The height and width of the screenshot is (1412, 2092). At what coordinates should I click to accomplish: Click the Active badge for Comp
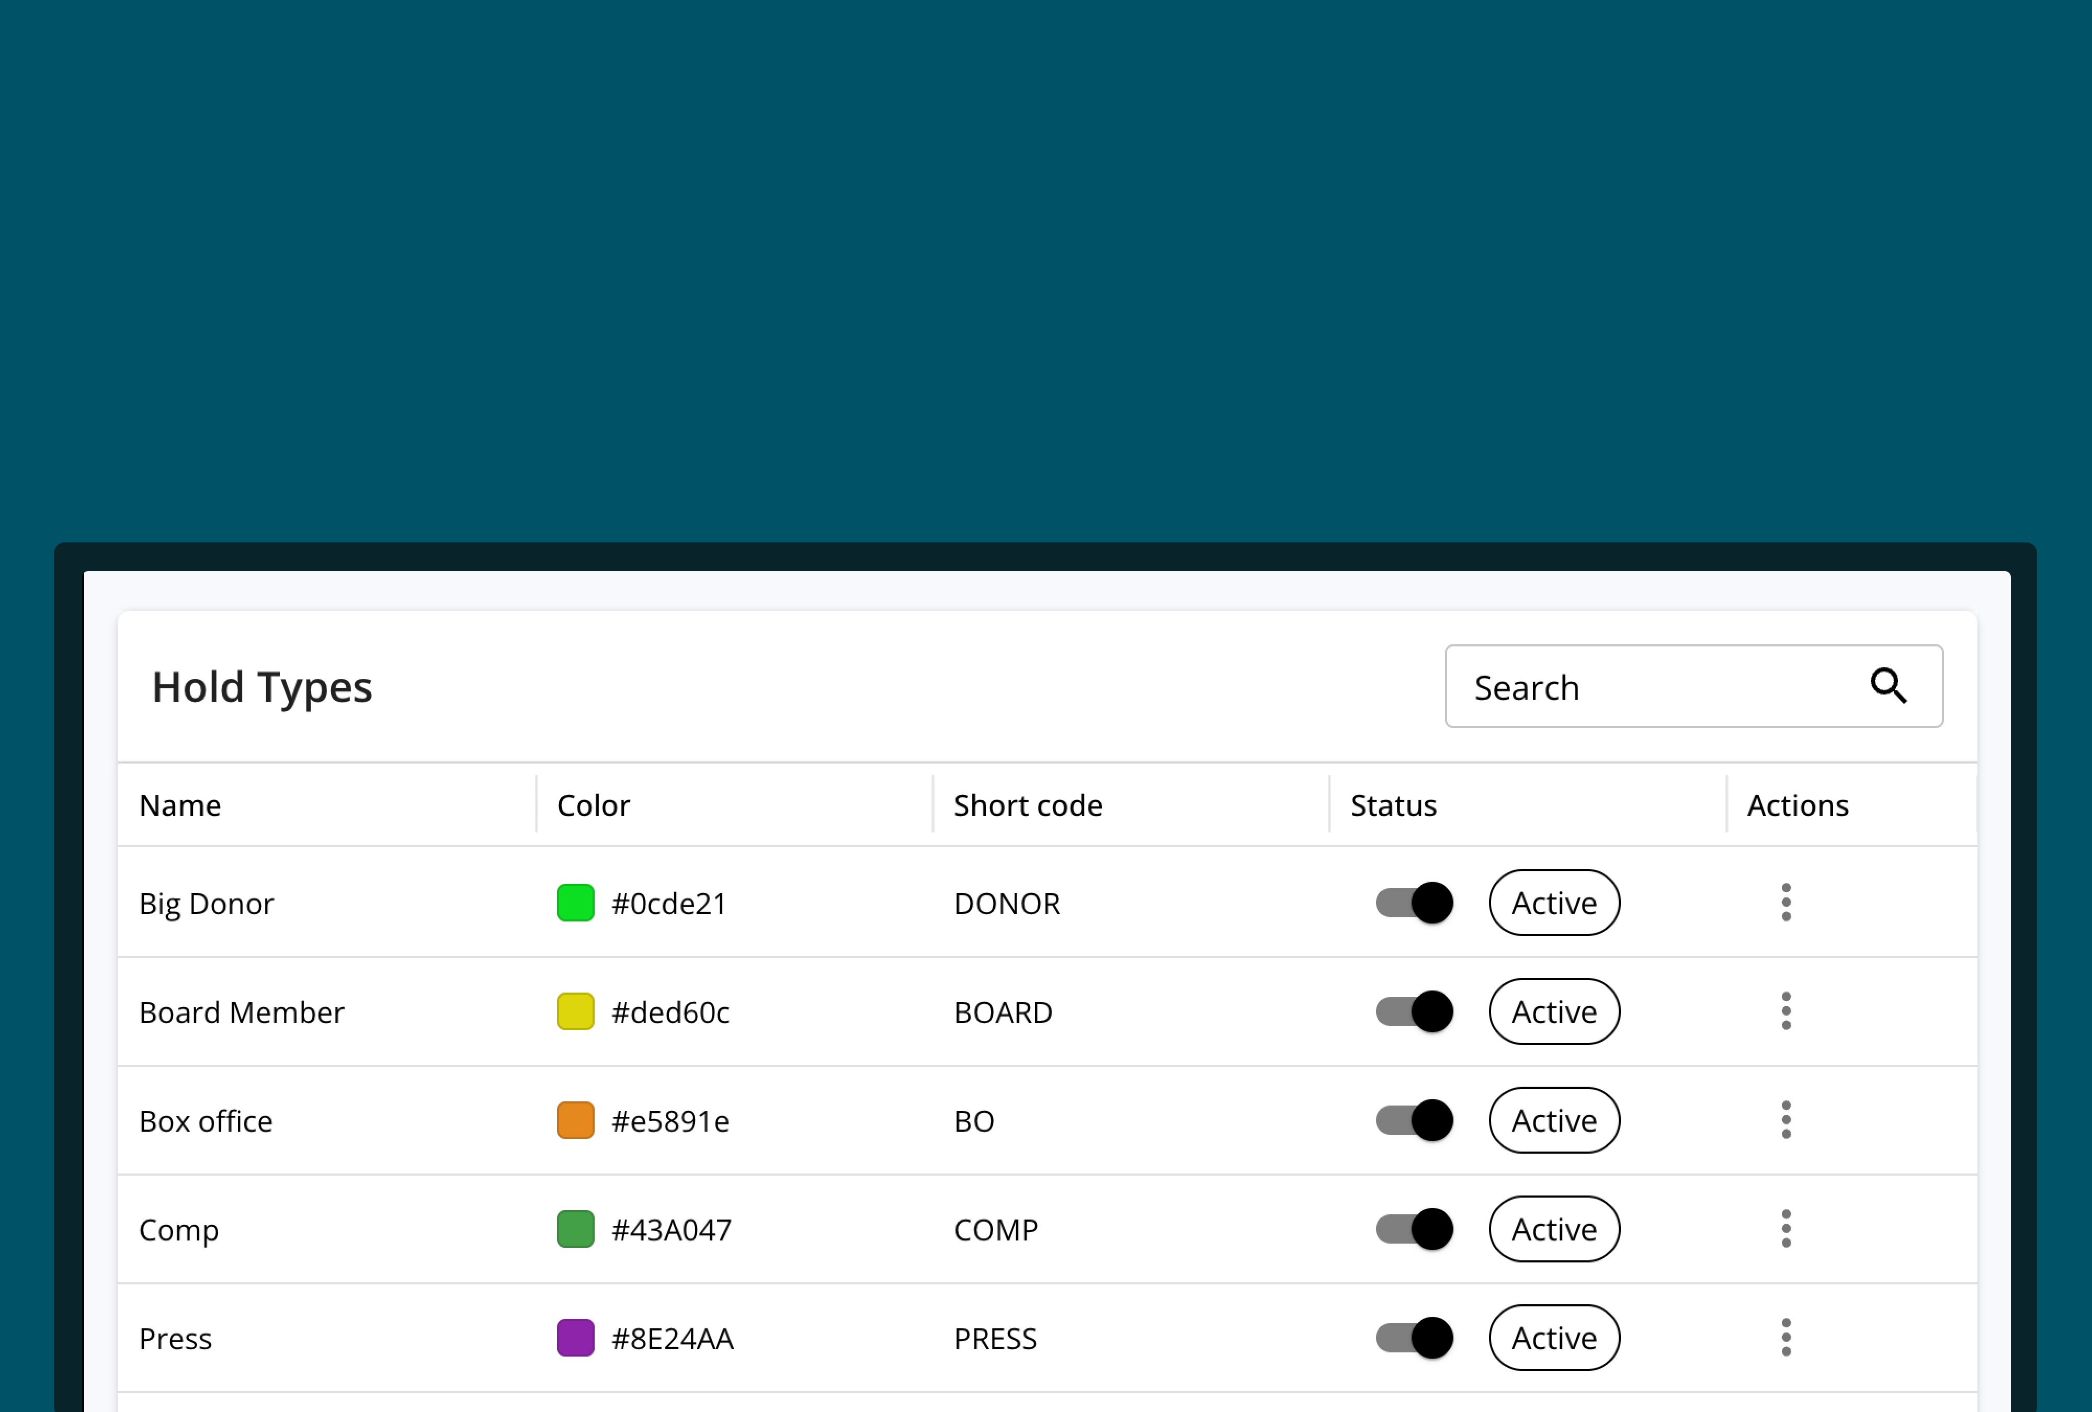[x=1554, y=1229]
